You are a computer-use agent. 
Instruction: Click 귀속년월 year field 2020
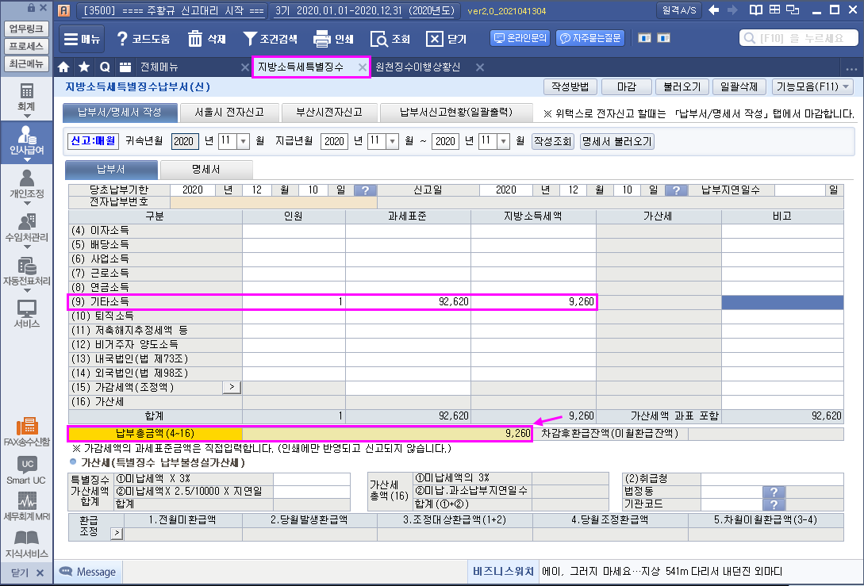(183, 141)
